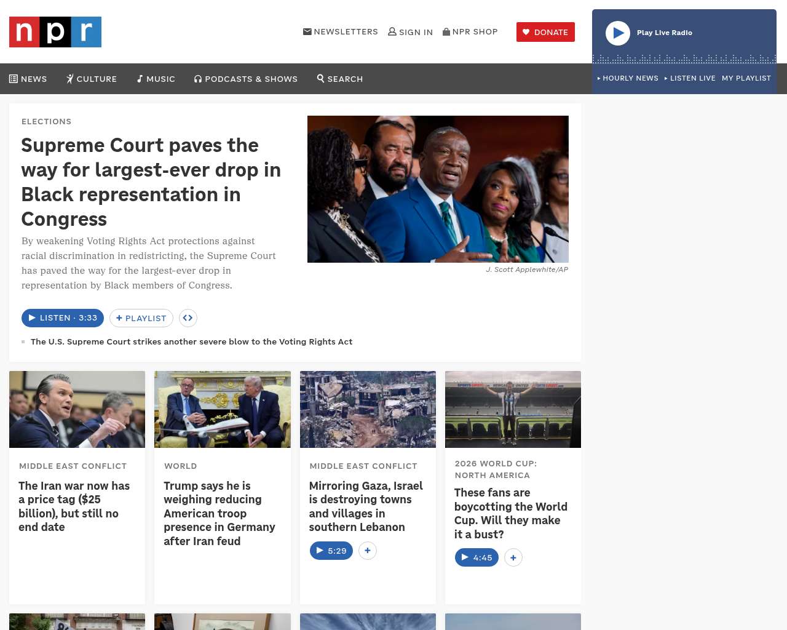Screen dimensions: 787x630
Task: Open the Podcasts & Shows menu
Action: click(x=246, y=79)
